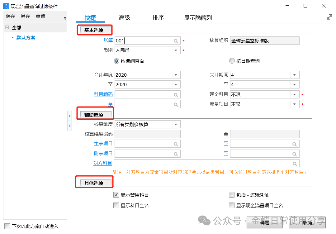Open the toolbar overflow arrow beside 重置

[x=65, y=18]
